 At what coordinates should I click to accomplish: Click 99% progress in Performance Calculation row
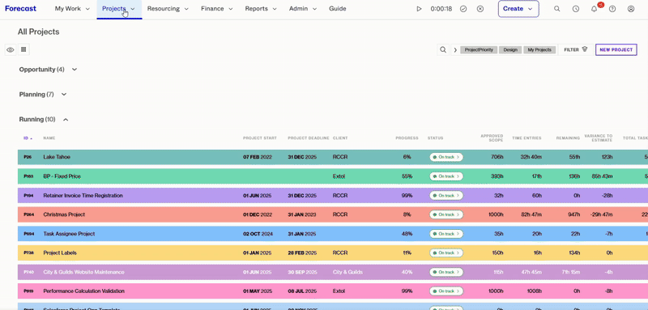[407, 291]
